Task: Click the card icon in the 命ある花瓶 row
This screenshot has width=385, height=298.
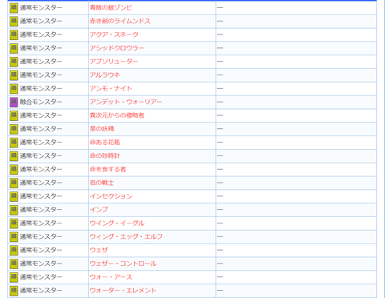Action: (x=14, y=143)
